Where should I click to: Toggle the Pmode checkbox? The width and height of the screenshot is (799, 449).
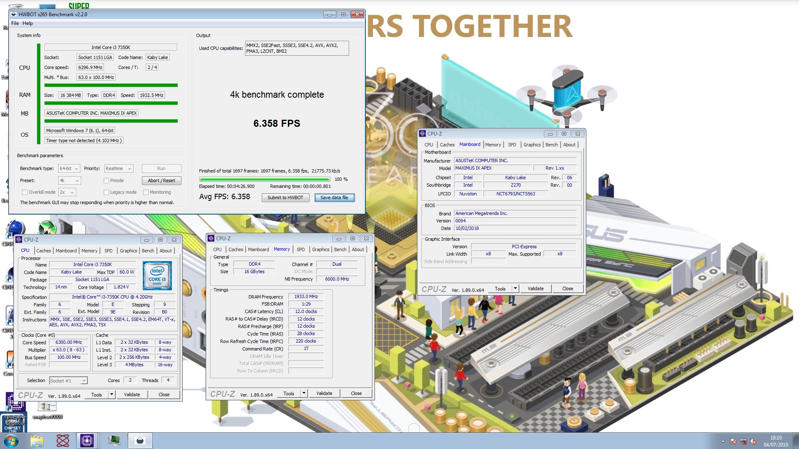tap(106, 180)
